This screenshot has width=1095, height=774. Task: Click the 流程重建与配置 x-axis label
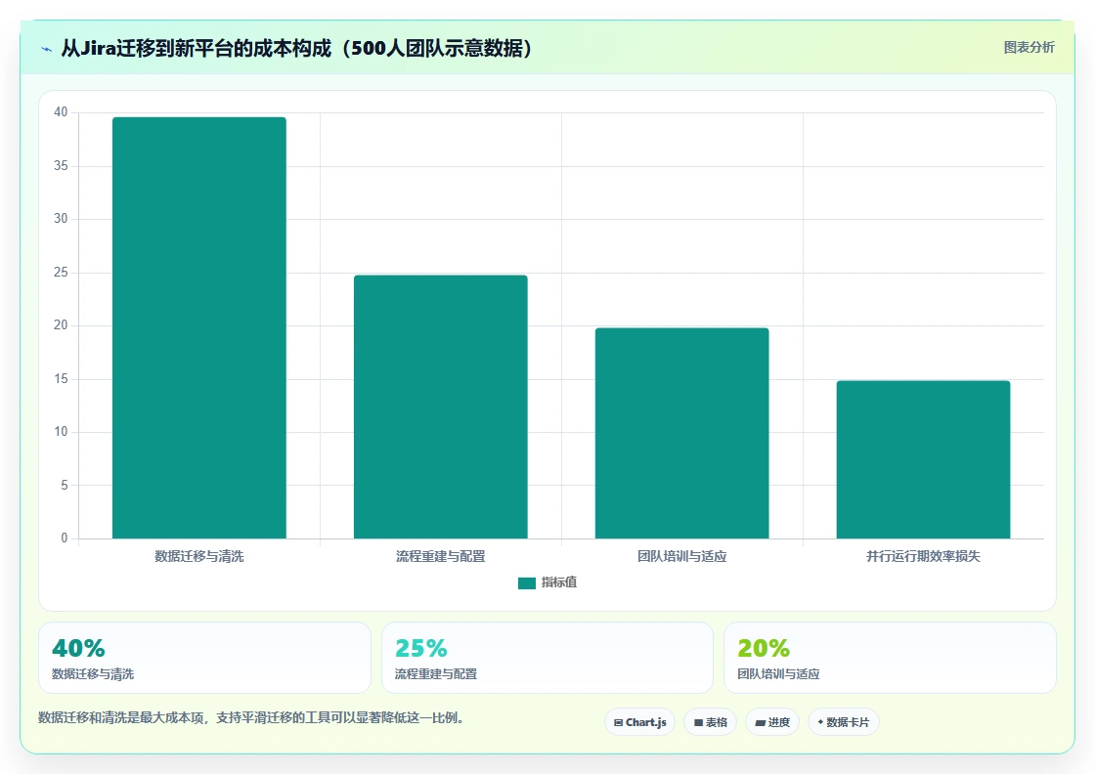click(x=441, y=556)
